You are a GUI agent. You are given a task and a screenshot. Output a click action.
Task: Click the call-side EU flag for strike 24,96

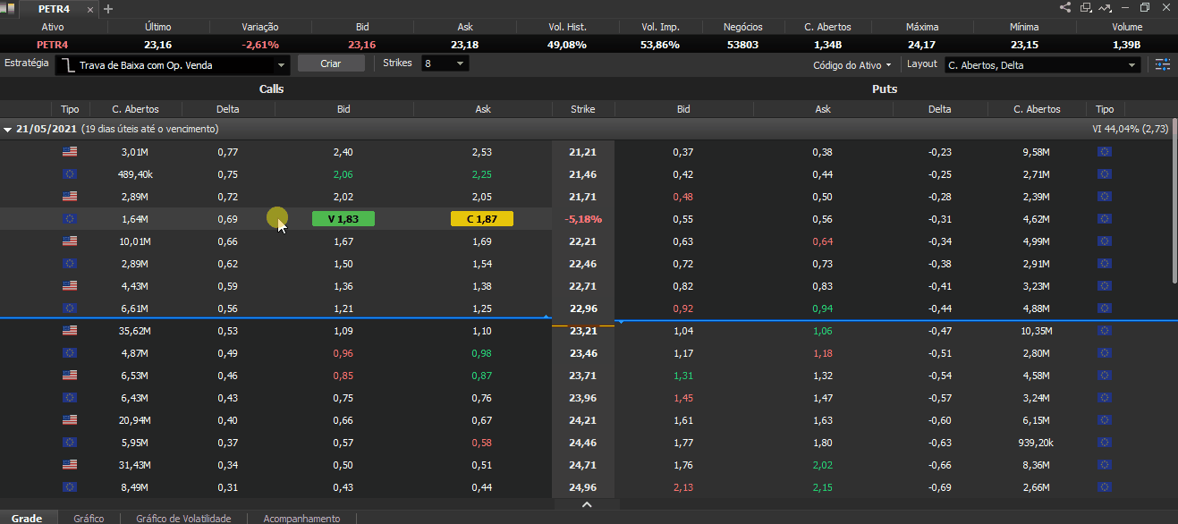(70, 487)
